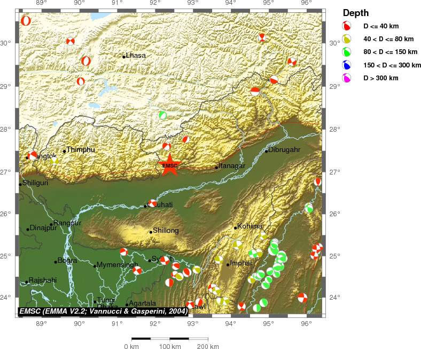Select the focal mechanism beside Guwahati
The width and height of the screenshot is (421, 349).
tap(153, 203)
